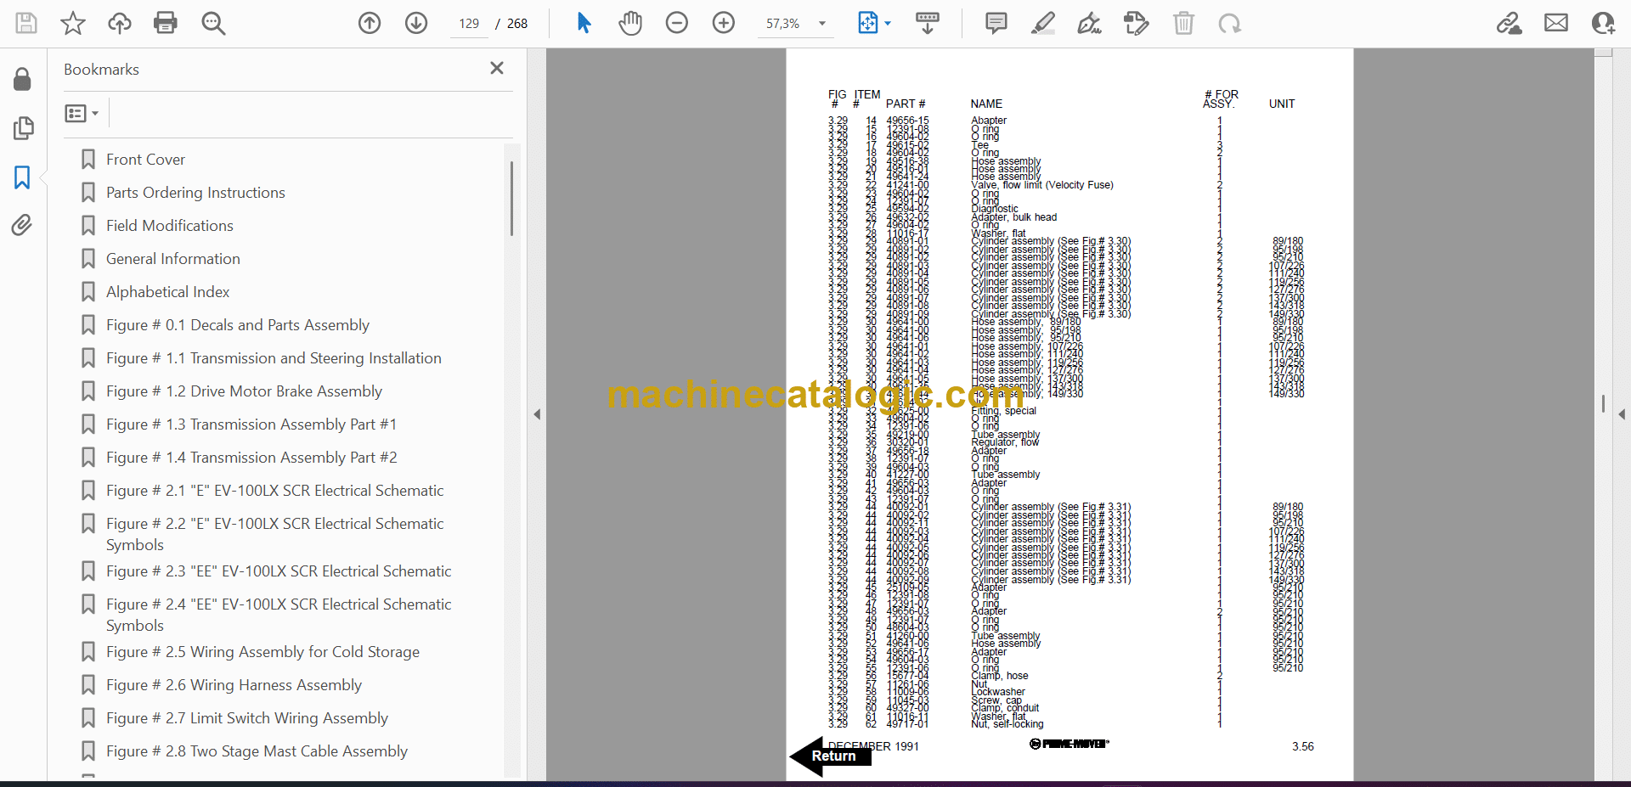This screenshot has width=1631, height=787.
Task: Delete with the trash icon
Action: [1183, 23]
